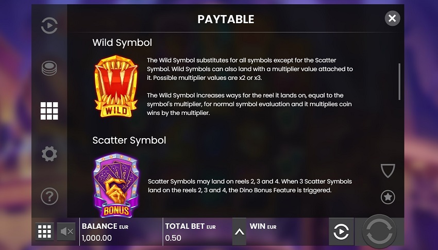The width and height of the screenshot is (438, 250).
Task: Open the gear settings icon
Action: pyautogui.click(x=49, y=154)
